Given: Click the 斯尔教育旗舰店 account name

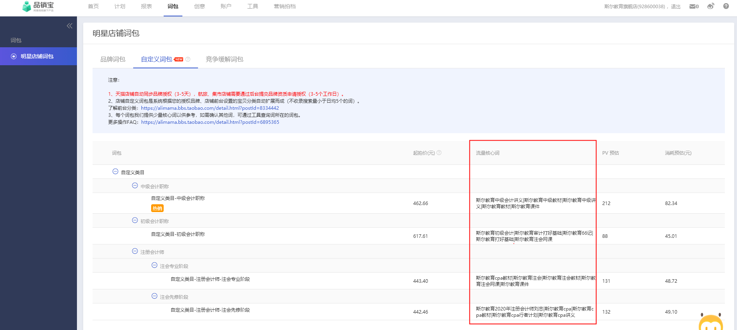Looking at the screenshot, I should [635, 7].
